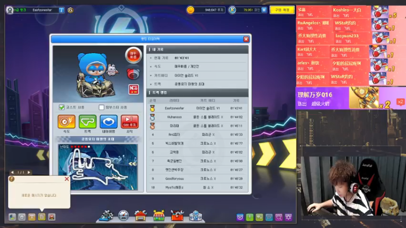The height and width of the screenshot is (228, 406).
Task: Open the magenta magnifier search icon
Action: (279, 217)
